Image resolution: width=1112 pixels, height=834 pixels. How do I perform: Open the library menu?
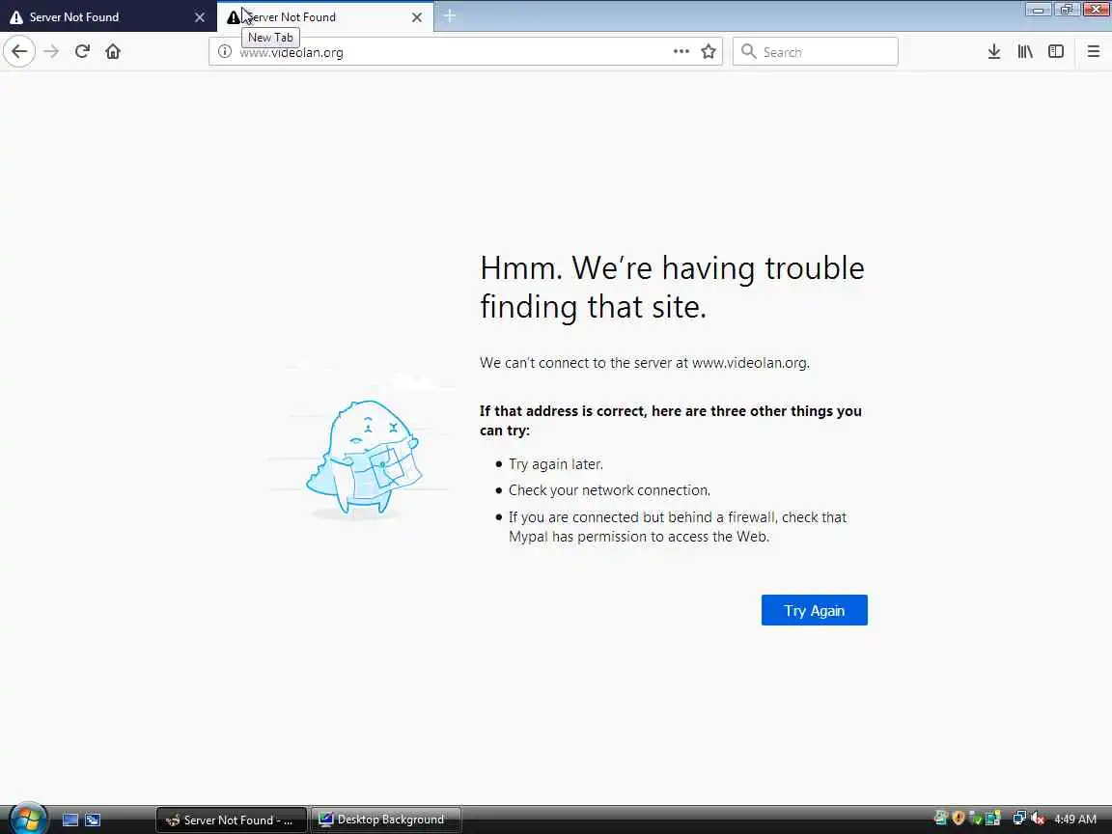pyautogui.click(x=1025, y=51)
